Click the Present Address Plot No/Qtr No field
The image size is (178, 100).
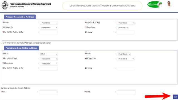pos(49,32)
